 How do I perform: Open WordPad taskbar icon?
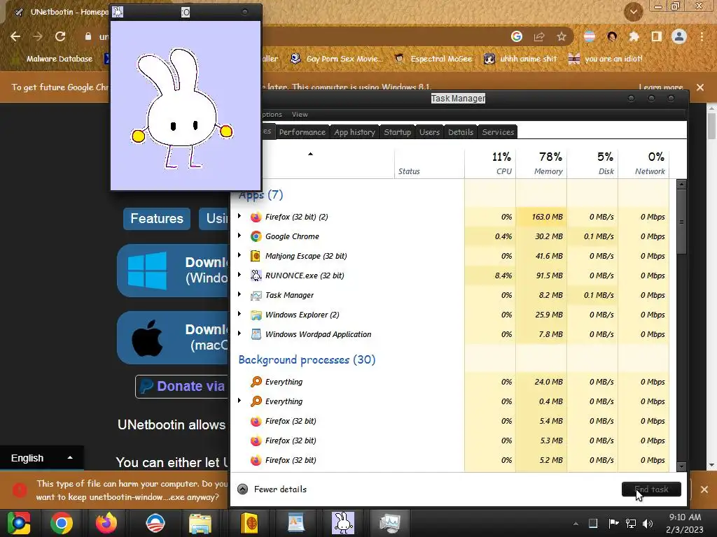[x=296, y=523]
